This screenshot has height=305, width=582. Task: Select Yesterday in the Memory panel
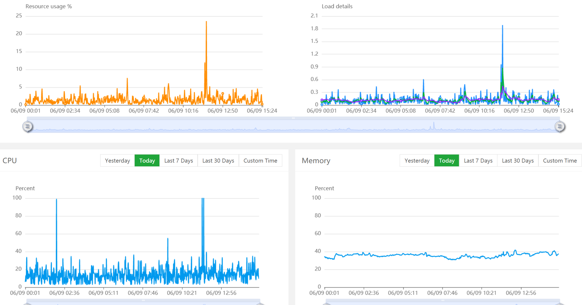coord(417,161)
